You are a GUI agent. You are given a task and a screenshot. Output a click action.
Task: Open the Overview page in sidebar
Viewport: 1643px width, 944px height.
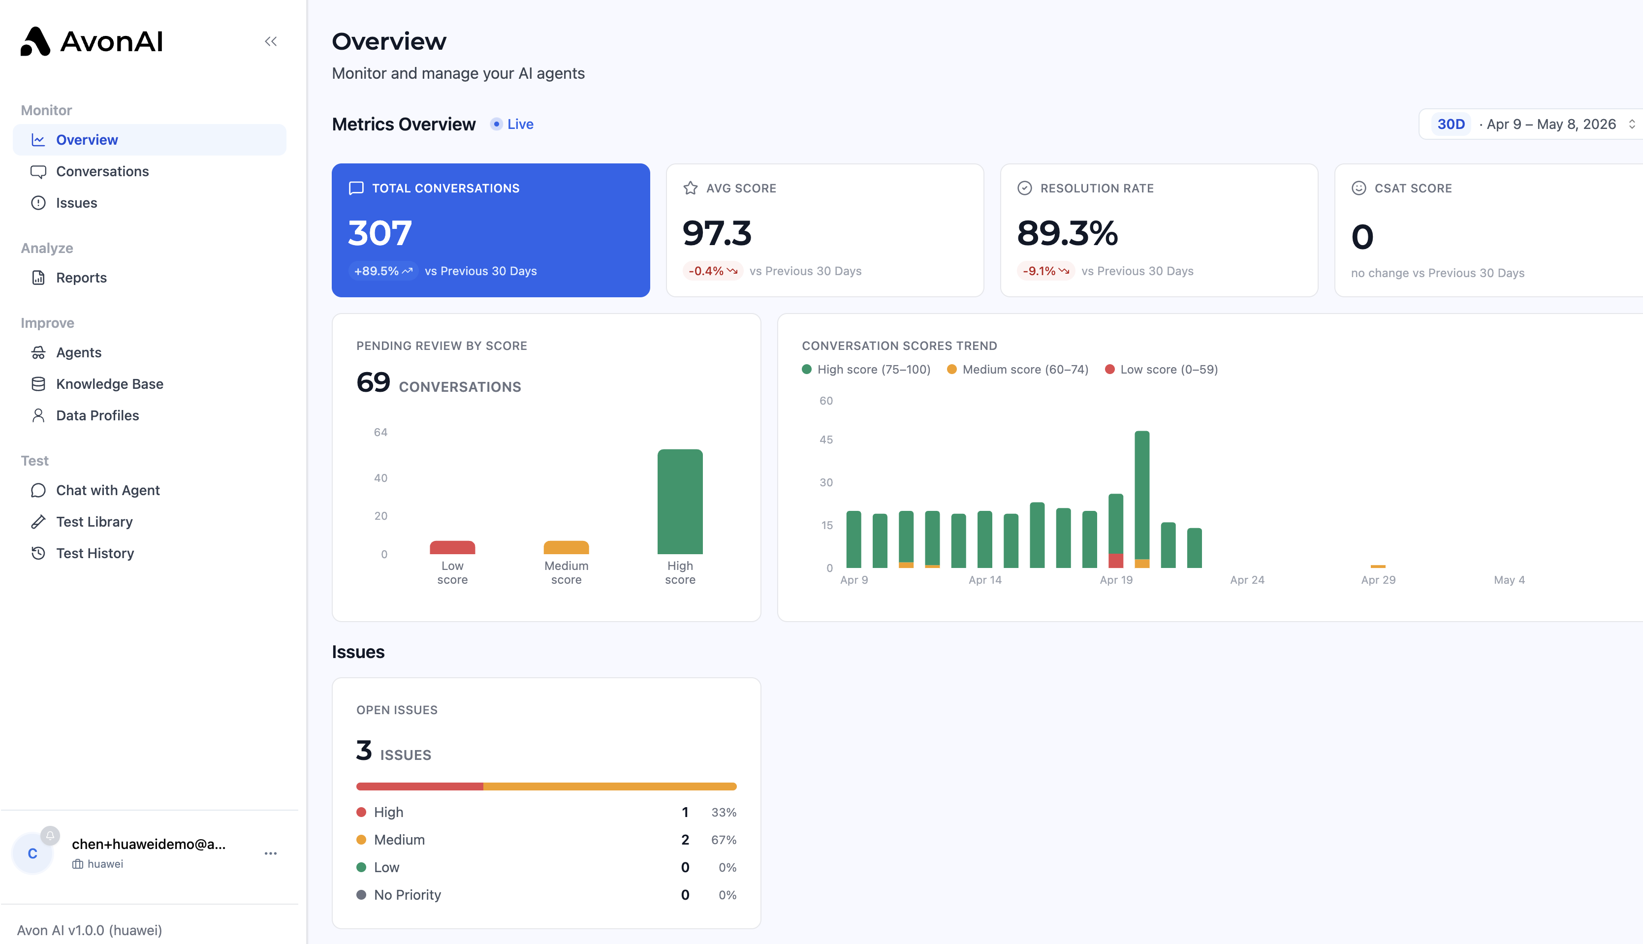coord(149,140)
